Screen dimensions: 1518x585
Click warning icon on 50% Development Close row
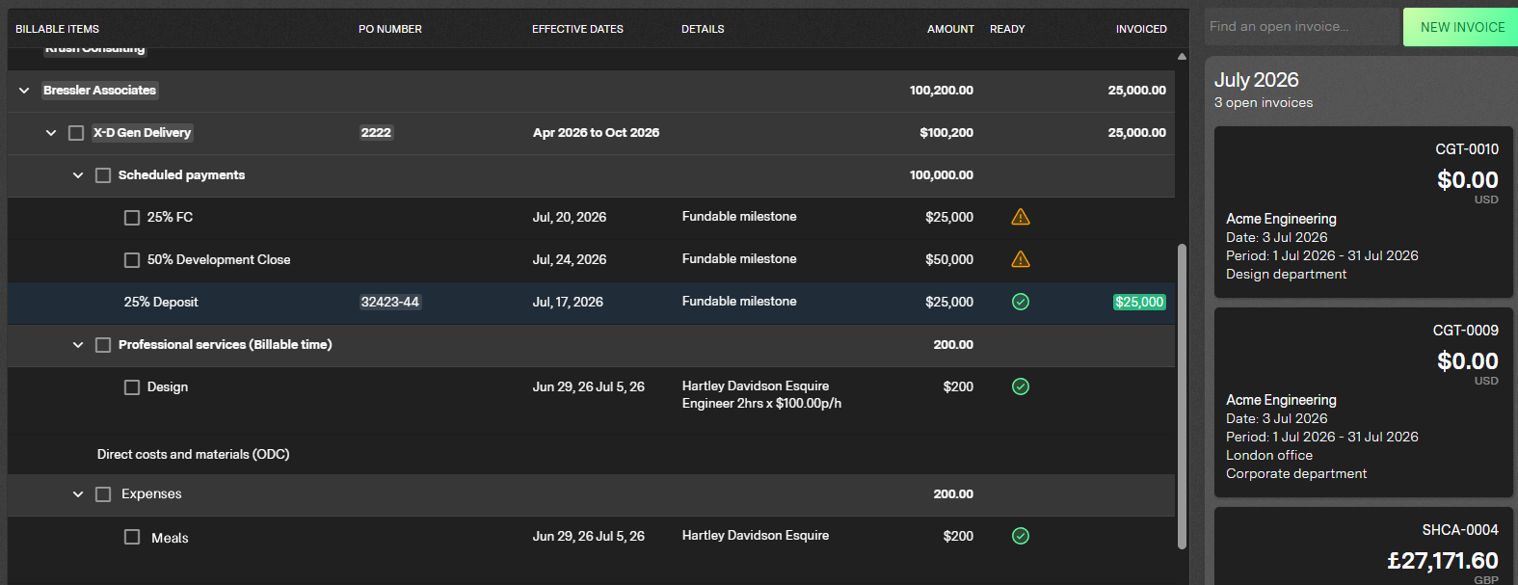(1021, 259)
